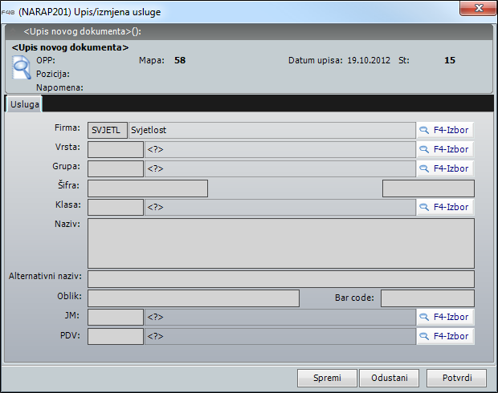The image size is (498, 393).
Task: Focus the JM code input field
Action: [116, 317]
